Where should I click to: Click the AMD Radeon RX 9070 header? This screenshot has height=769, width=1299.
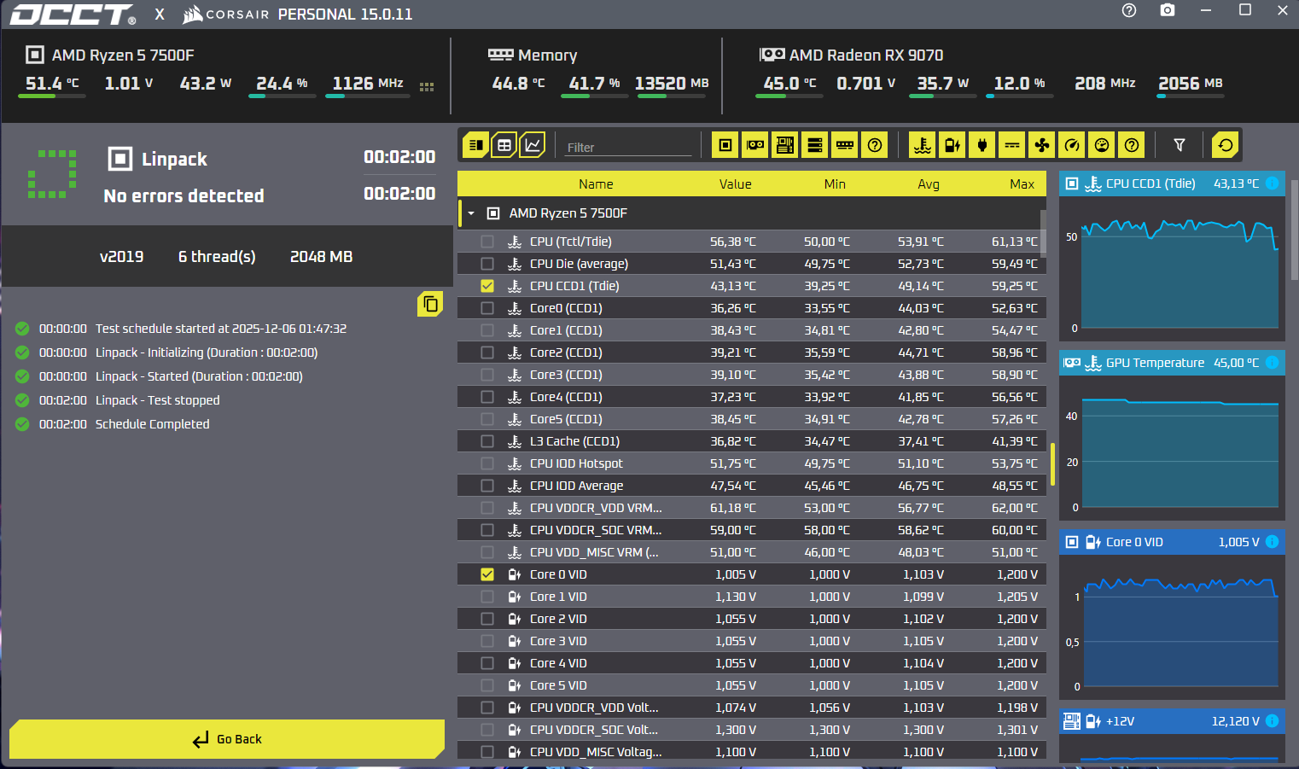tap(852, 55)
